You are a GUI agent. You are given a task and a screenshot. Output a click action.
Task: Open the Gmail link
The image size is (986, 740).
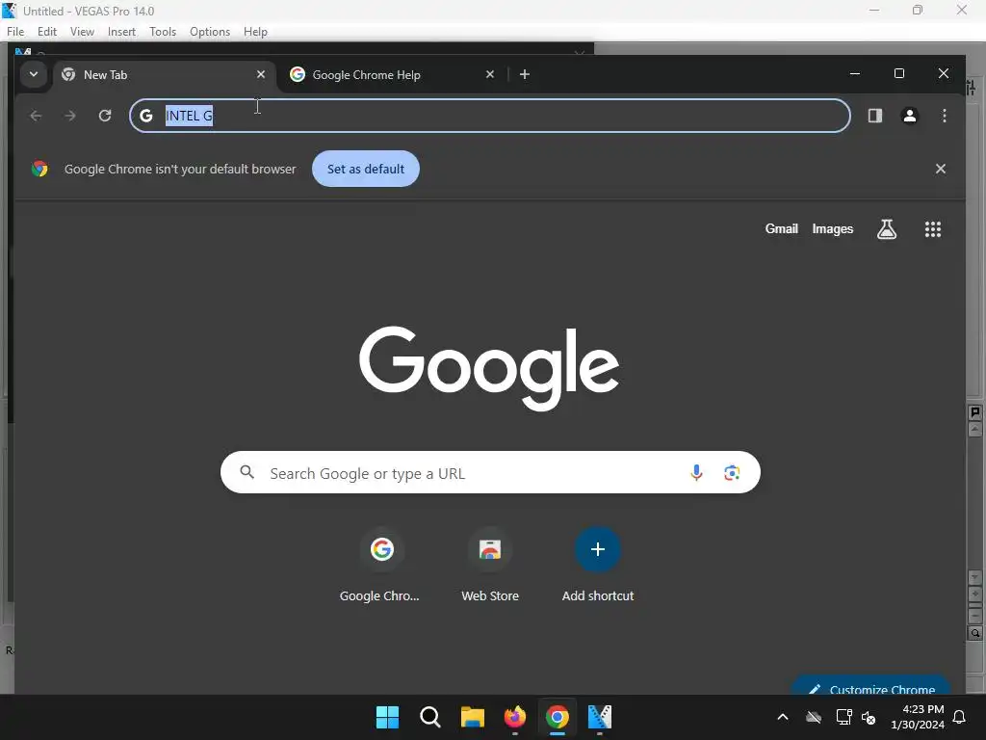[x=781, y=229]
